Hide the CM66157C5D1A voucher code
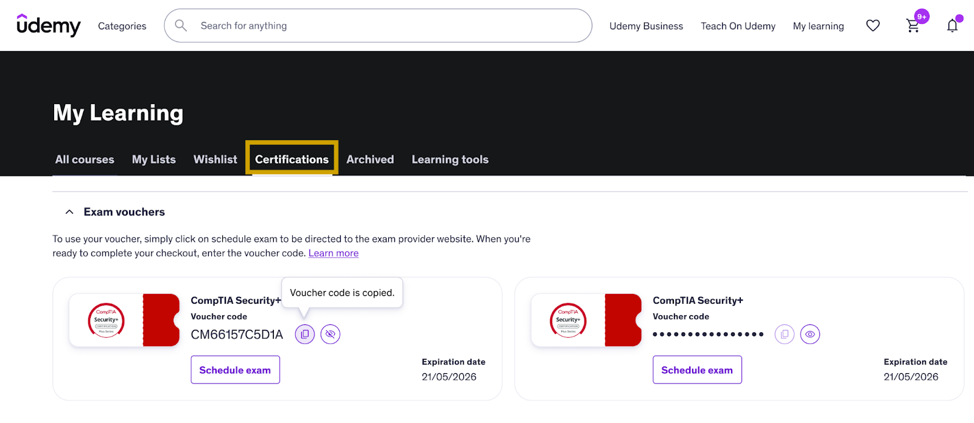The height and width of the screenshot is (423, 974). click(331, 334)
